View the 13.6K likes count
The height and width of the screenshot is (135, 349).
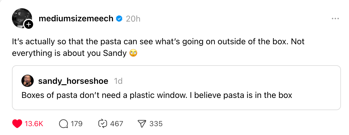point(34,124)
